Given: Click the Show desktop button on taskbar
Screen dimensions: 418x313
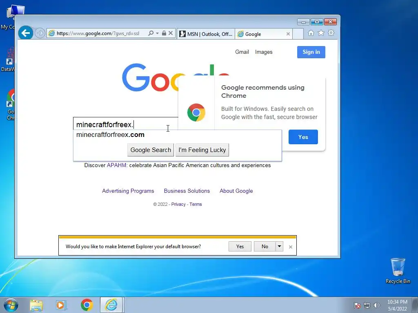Looking at the screenshot, I should tap(415, 305).
